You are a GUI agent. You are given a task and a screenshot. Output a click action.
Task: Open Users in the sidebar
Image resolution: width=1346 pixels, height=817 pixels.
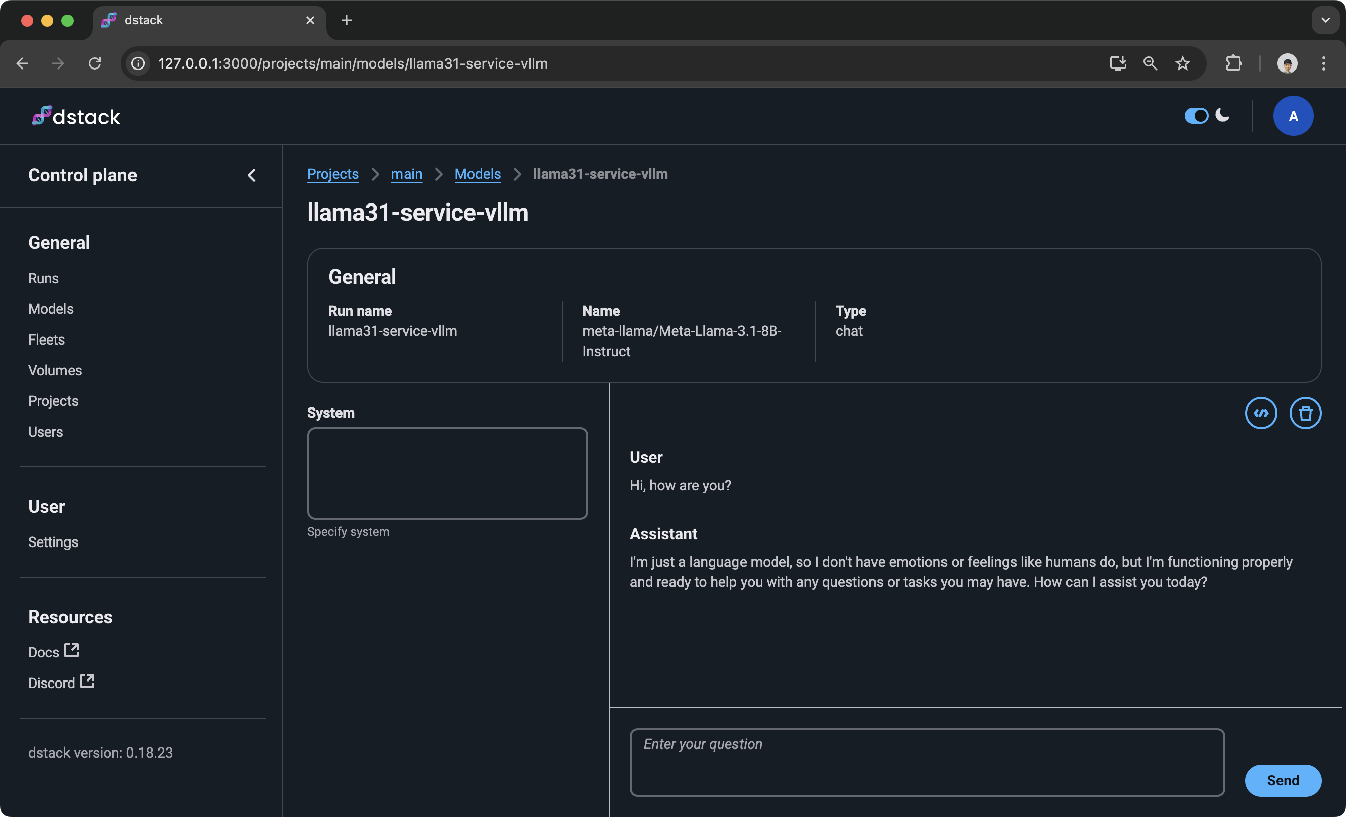(46, 432)
